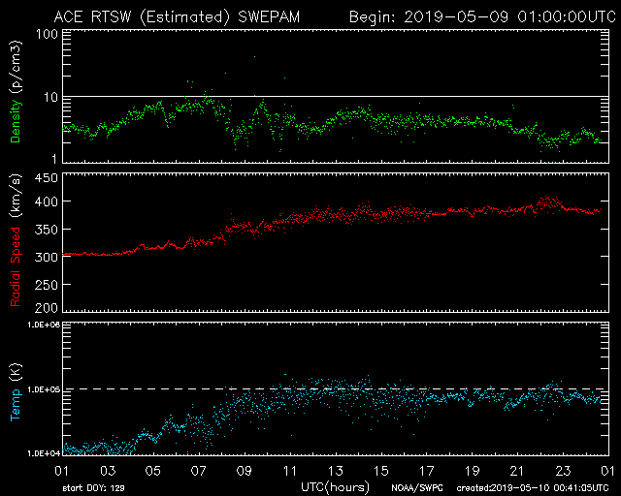
Task: Click the UTC(hours) x-axis label
Action: click(334, 485)
